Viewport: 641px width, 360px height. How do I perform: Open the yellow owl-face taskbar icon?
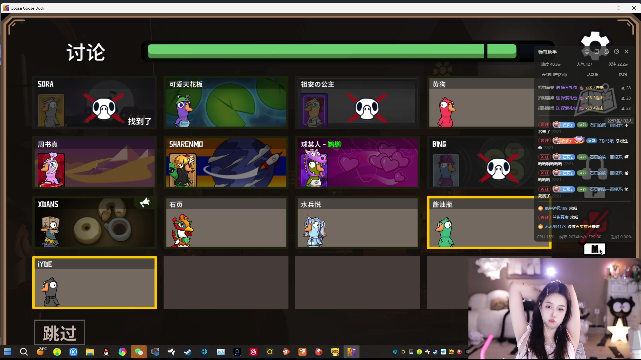[335, 352]
